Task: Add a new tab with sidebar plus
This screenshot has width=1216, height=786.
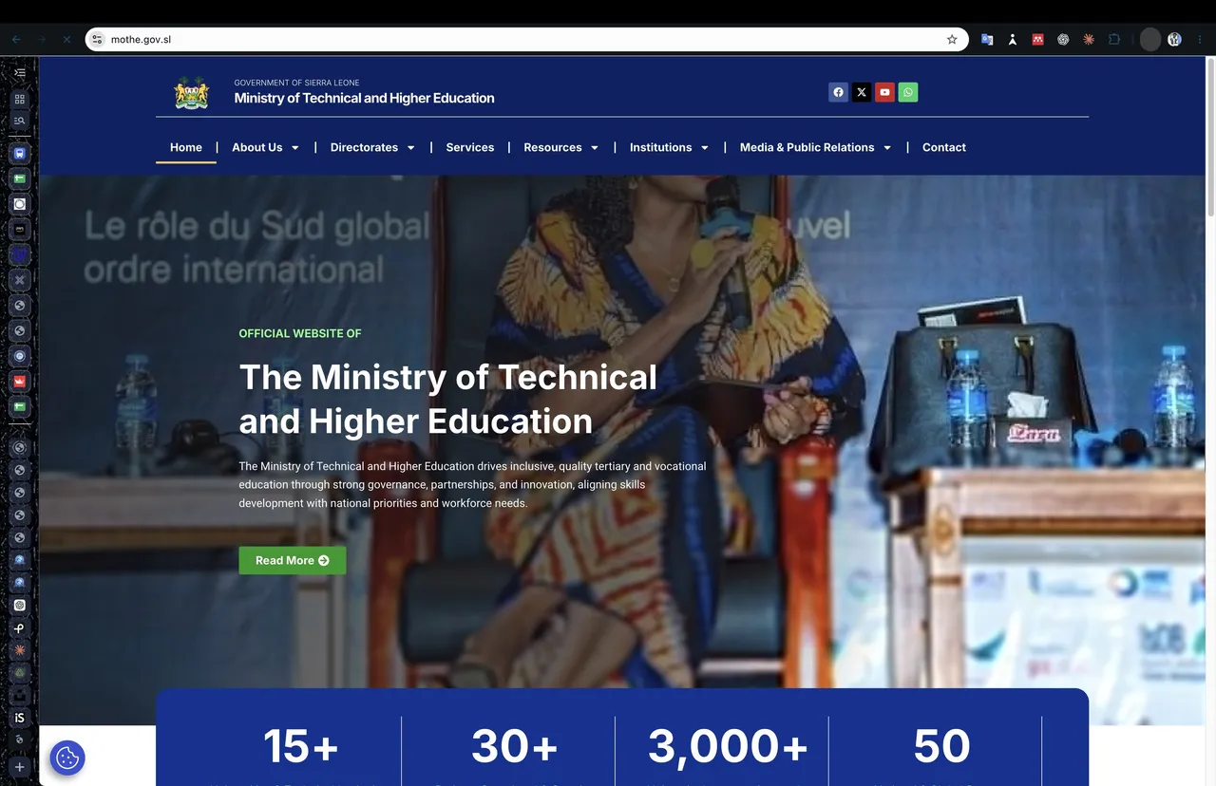Action: (x=19, y=767)
